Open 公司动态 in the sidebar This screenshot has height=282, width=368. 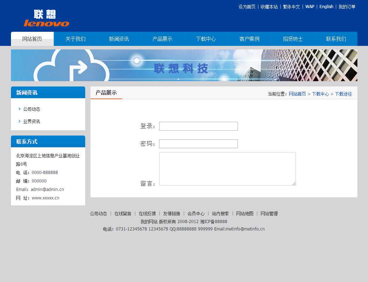(x=31, y=109)
